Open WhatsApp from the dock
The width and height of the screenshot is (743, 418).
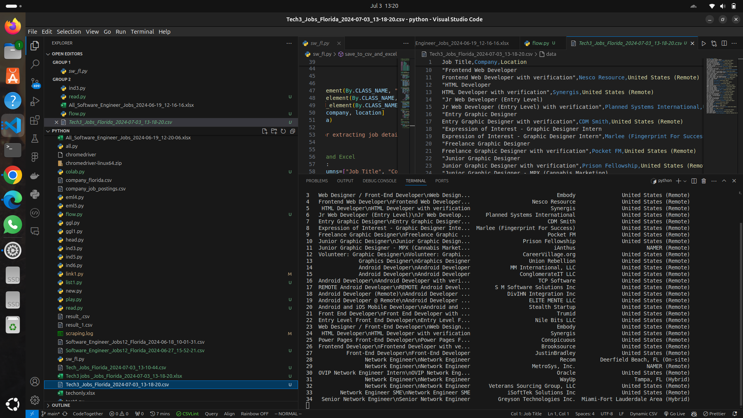(13, 225)
